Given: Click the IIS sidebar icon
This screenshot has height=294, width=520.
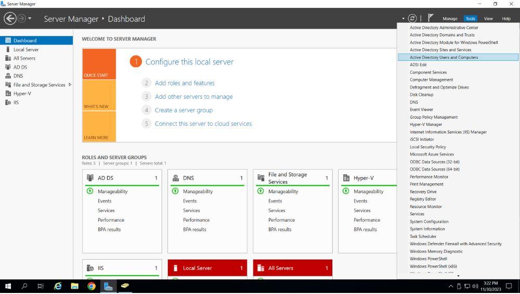Looking at the screenshot, I should pyautogui.click(x=8, y=102).
